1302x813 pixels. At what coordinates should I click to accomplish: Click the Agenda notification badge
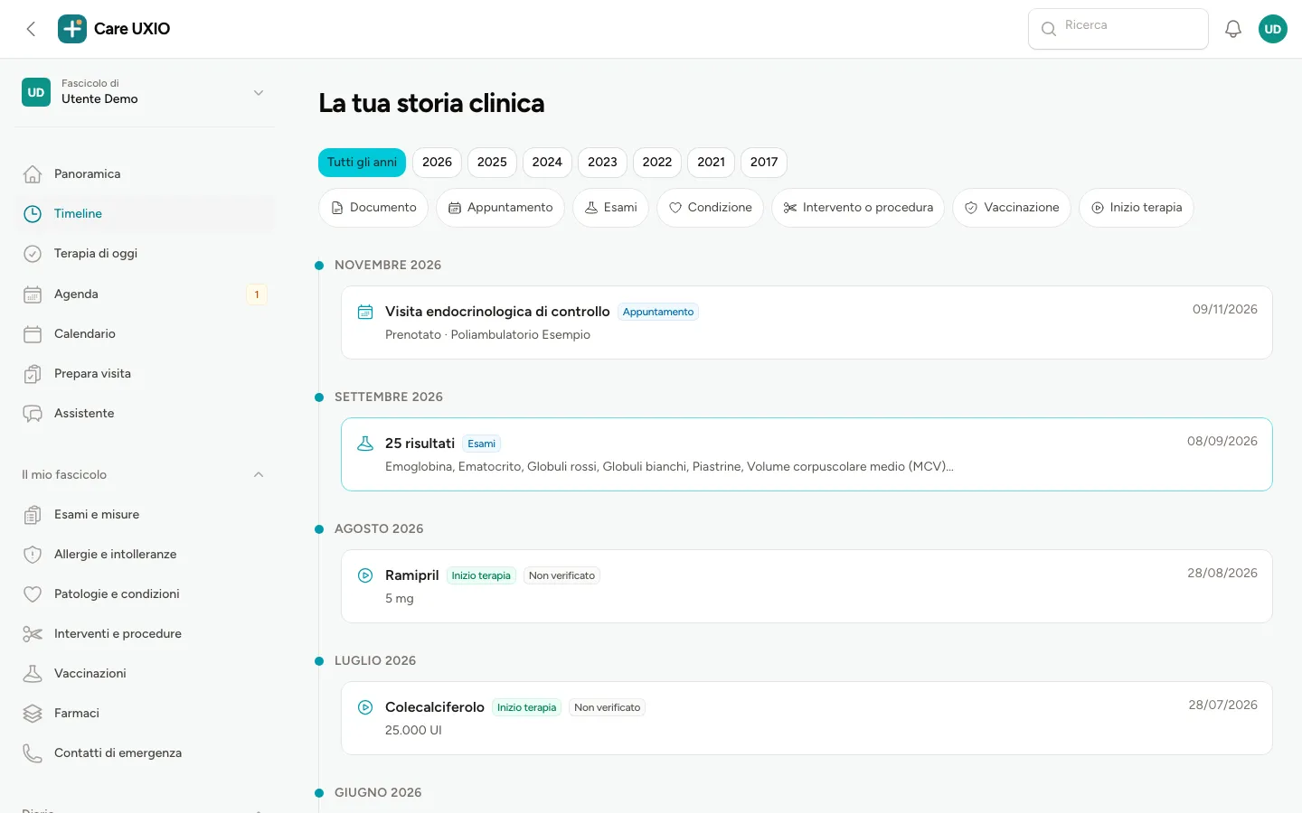coord(257,294)
